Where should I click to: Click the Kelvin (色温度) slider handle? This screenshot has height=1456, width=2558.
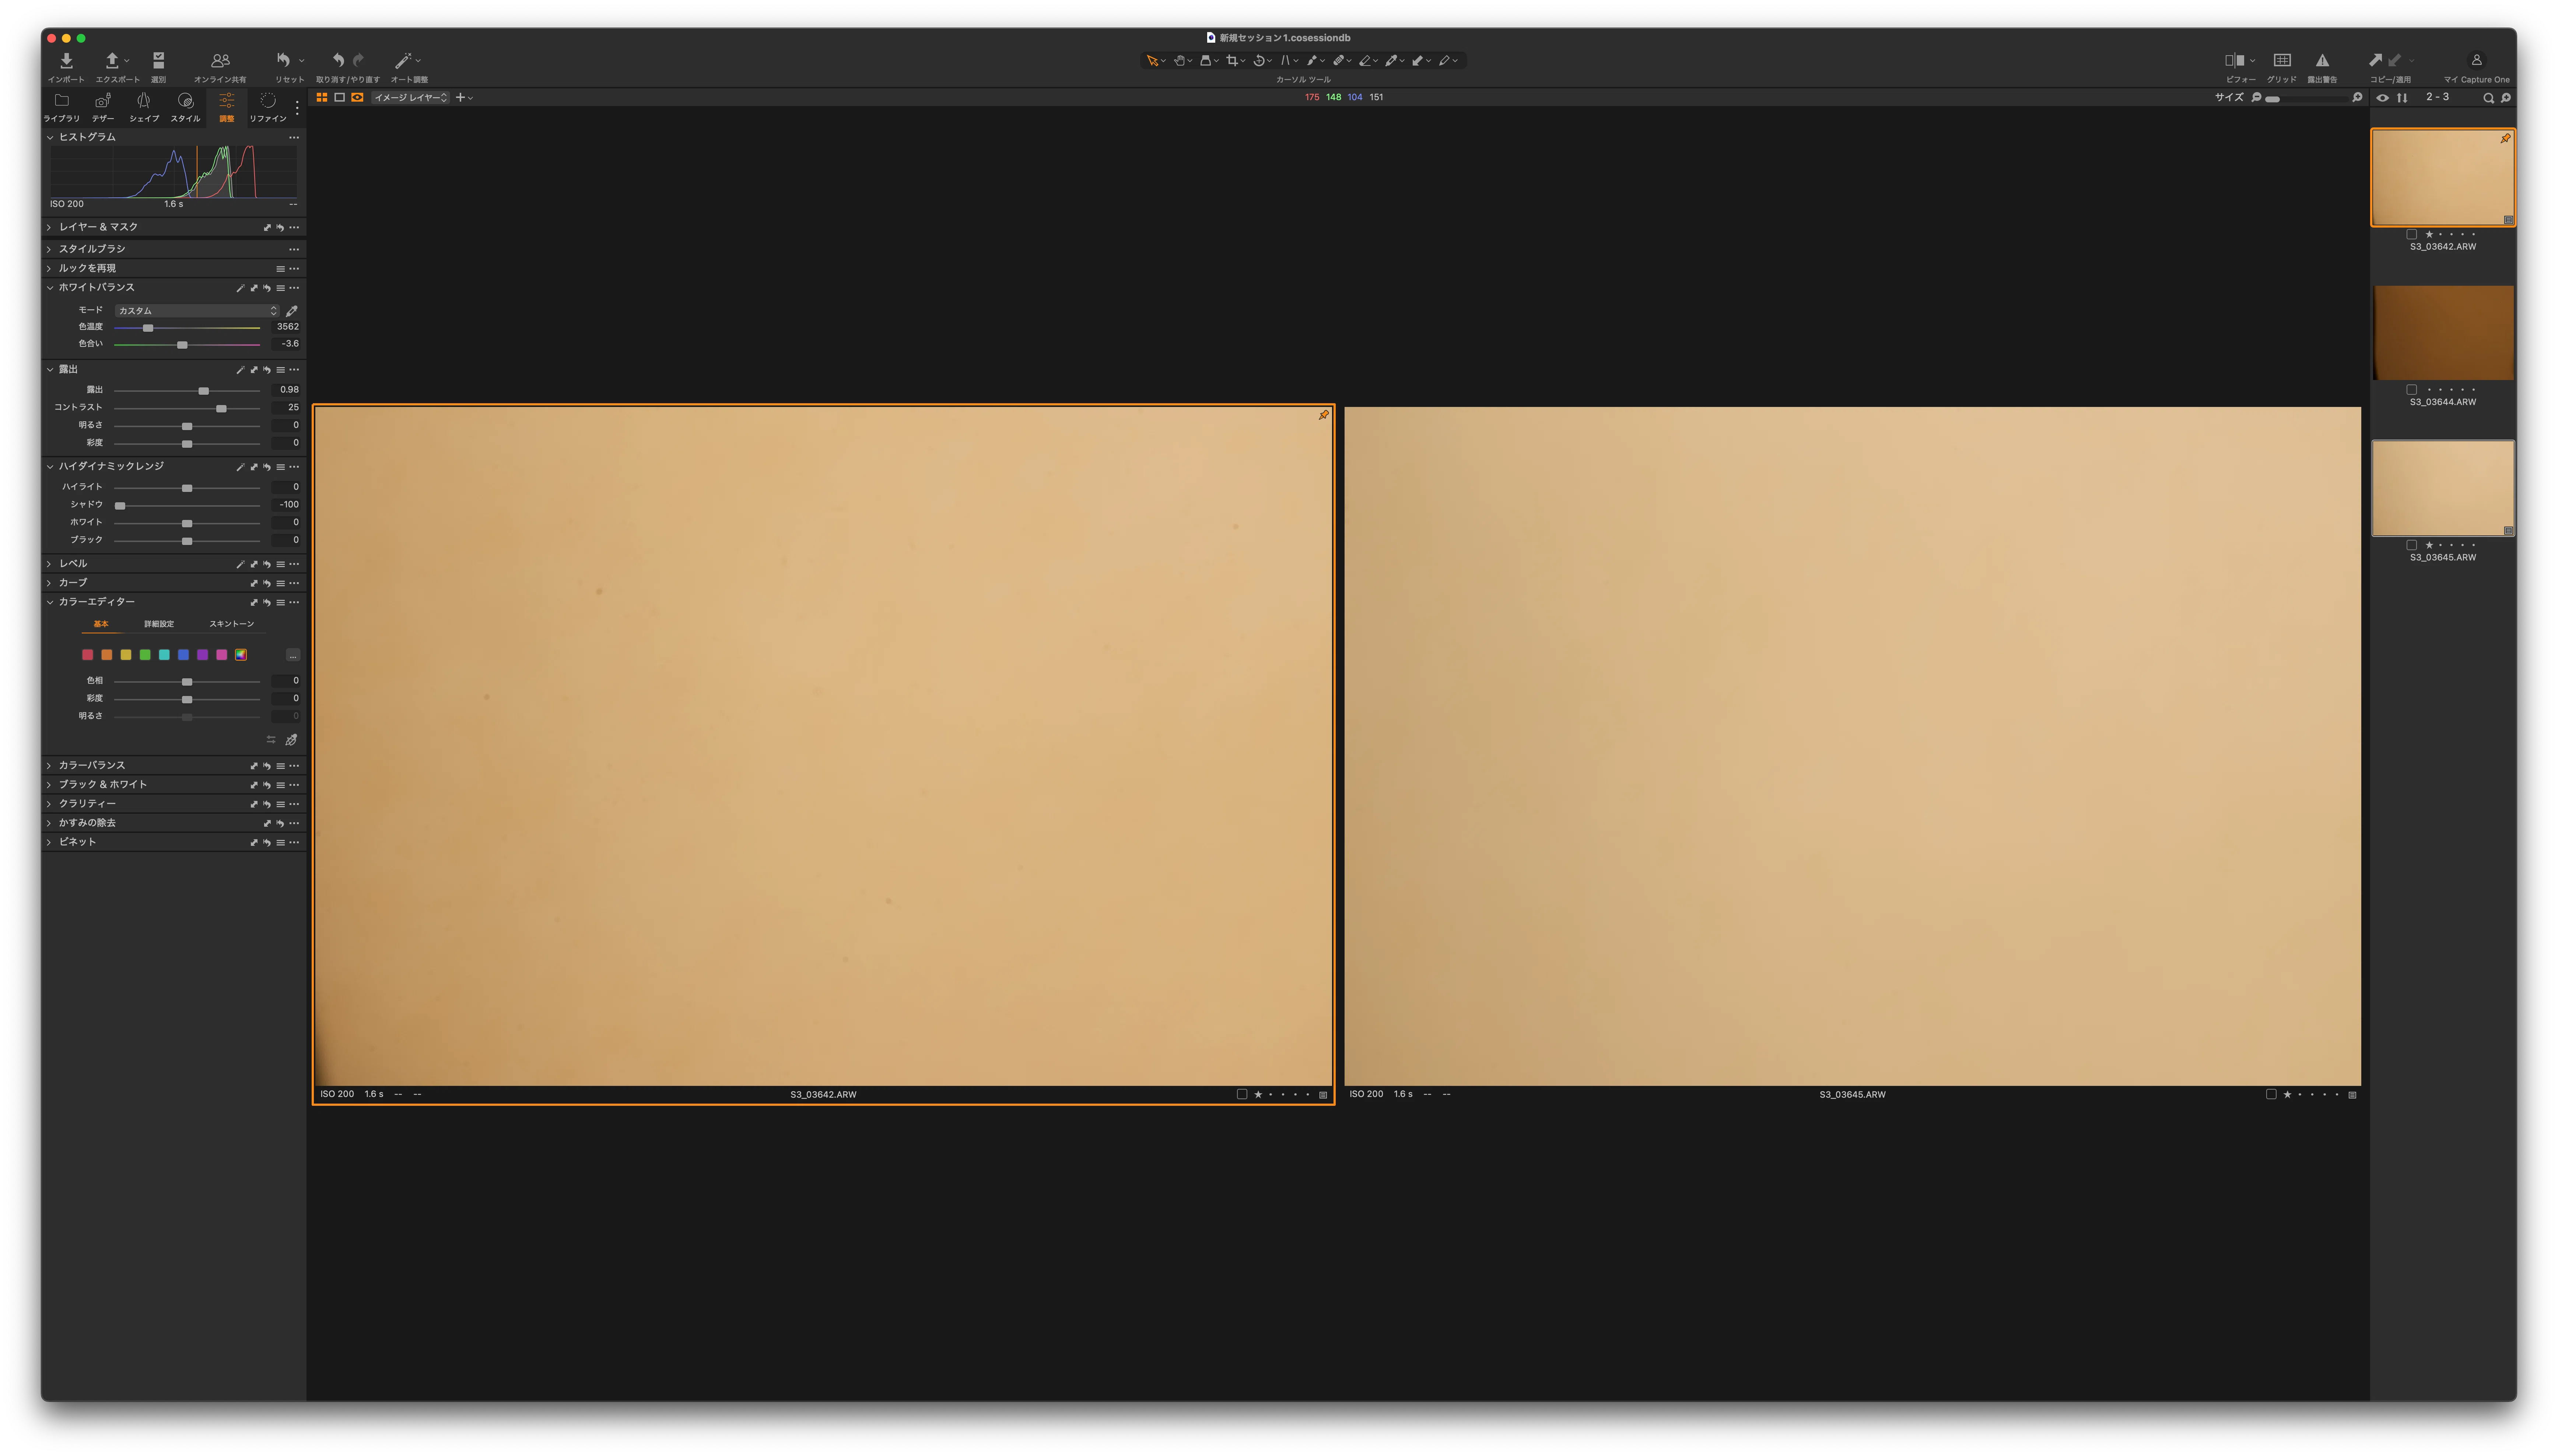[148, 328]
